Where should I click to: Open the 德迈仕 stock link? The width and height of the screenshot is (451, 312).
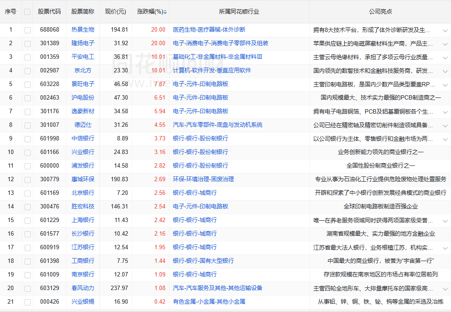[83, 125]
